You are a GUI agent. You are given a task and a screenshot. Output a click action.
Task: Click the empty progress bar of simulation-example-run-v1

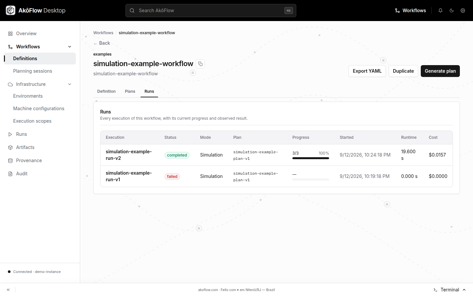[x=311, y=180]
